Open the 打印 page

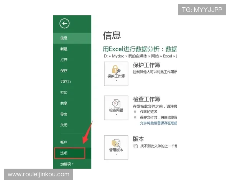72,92
